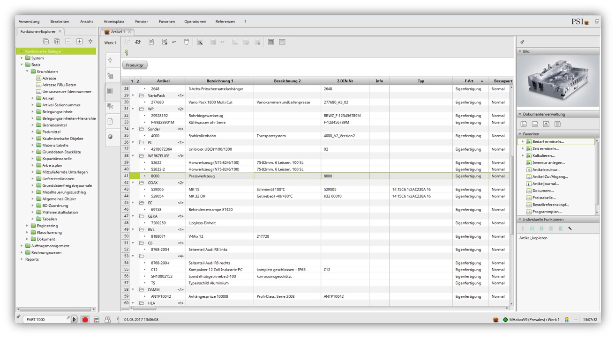Click the green info figure icon

click(126, 53)
